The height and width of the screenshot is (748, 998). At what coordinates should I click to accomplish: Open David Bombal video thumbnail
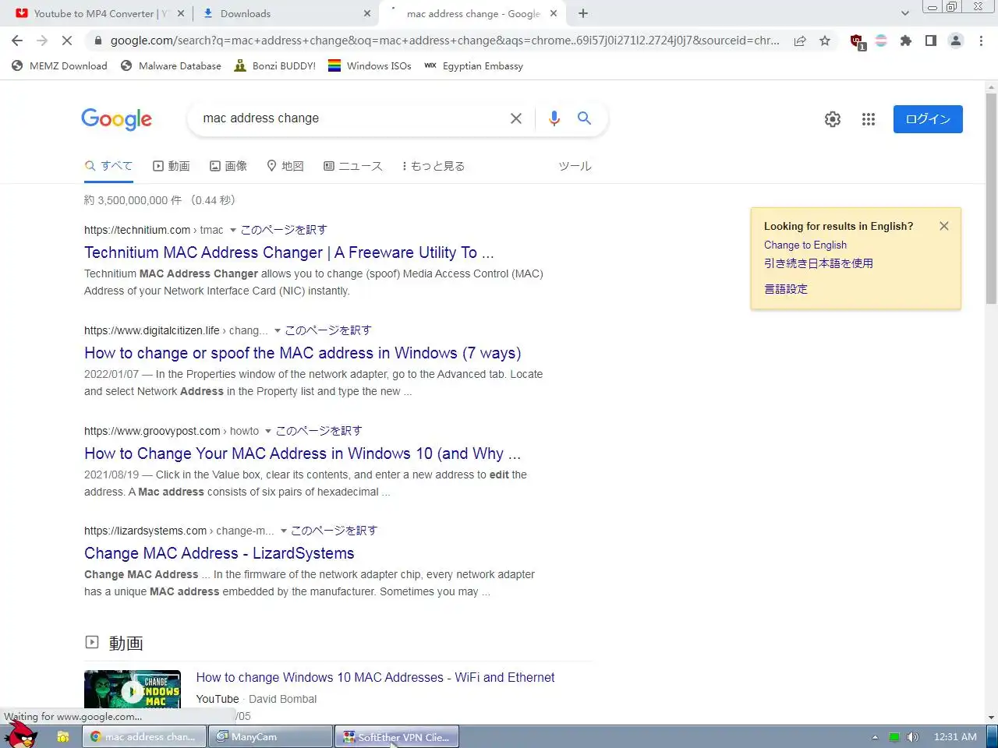point(133,689)
